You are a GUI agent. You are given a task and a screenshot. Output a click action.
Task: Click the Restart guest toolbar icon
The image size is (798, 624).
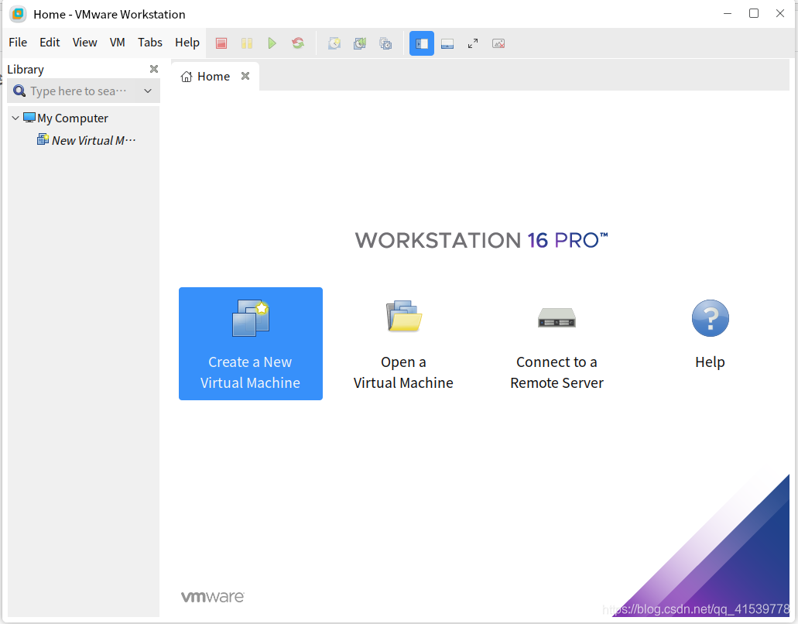tap(298, 43)
